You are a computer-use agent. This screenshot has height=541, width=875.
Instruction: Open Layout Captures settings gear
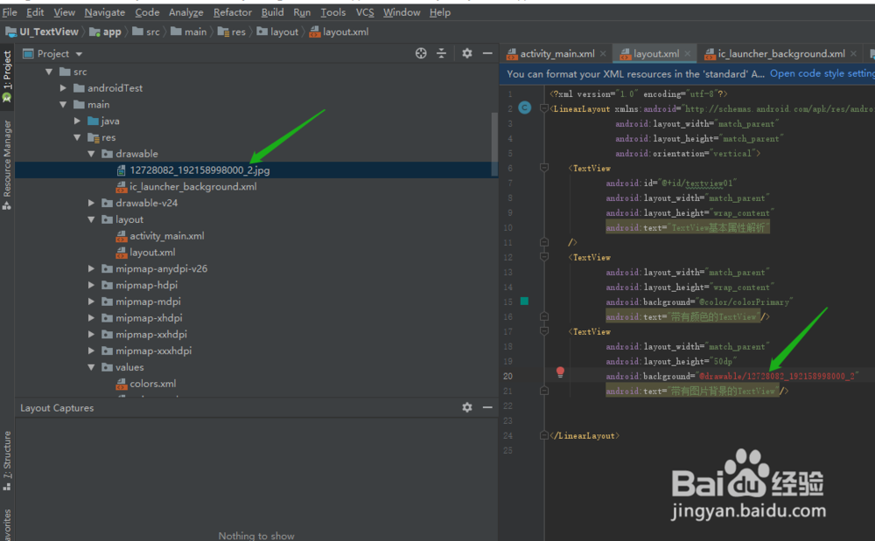tap(467, 407)
